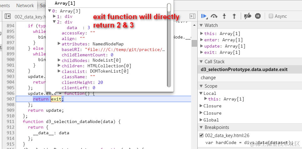Image resolution: width=302 pixels, height=149 pixels.
Task: Expand 1: div in popup
Action: pos(54,16)
